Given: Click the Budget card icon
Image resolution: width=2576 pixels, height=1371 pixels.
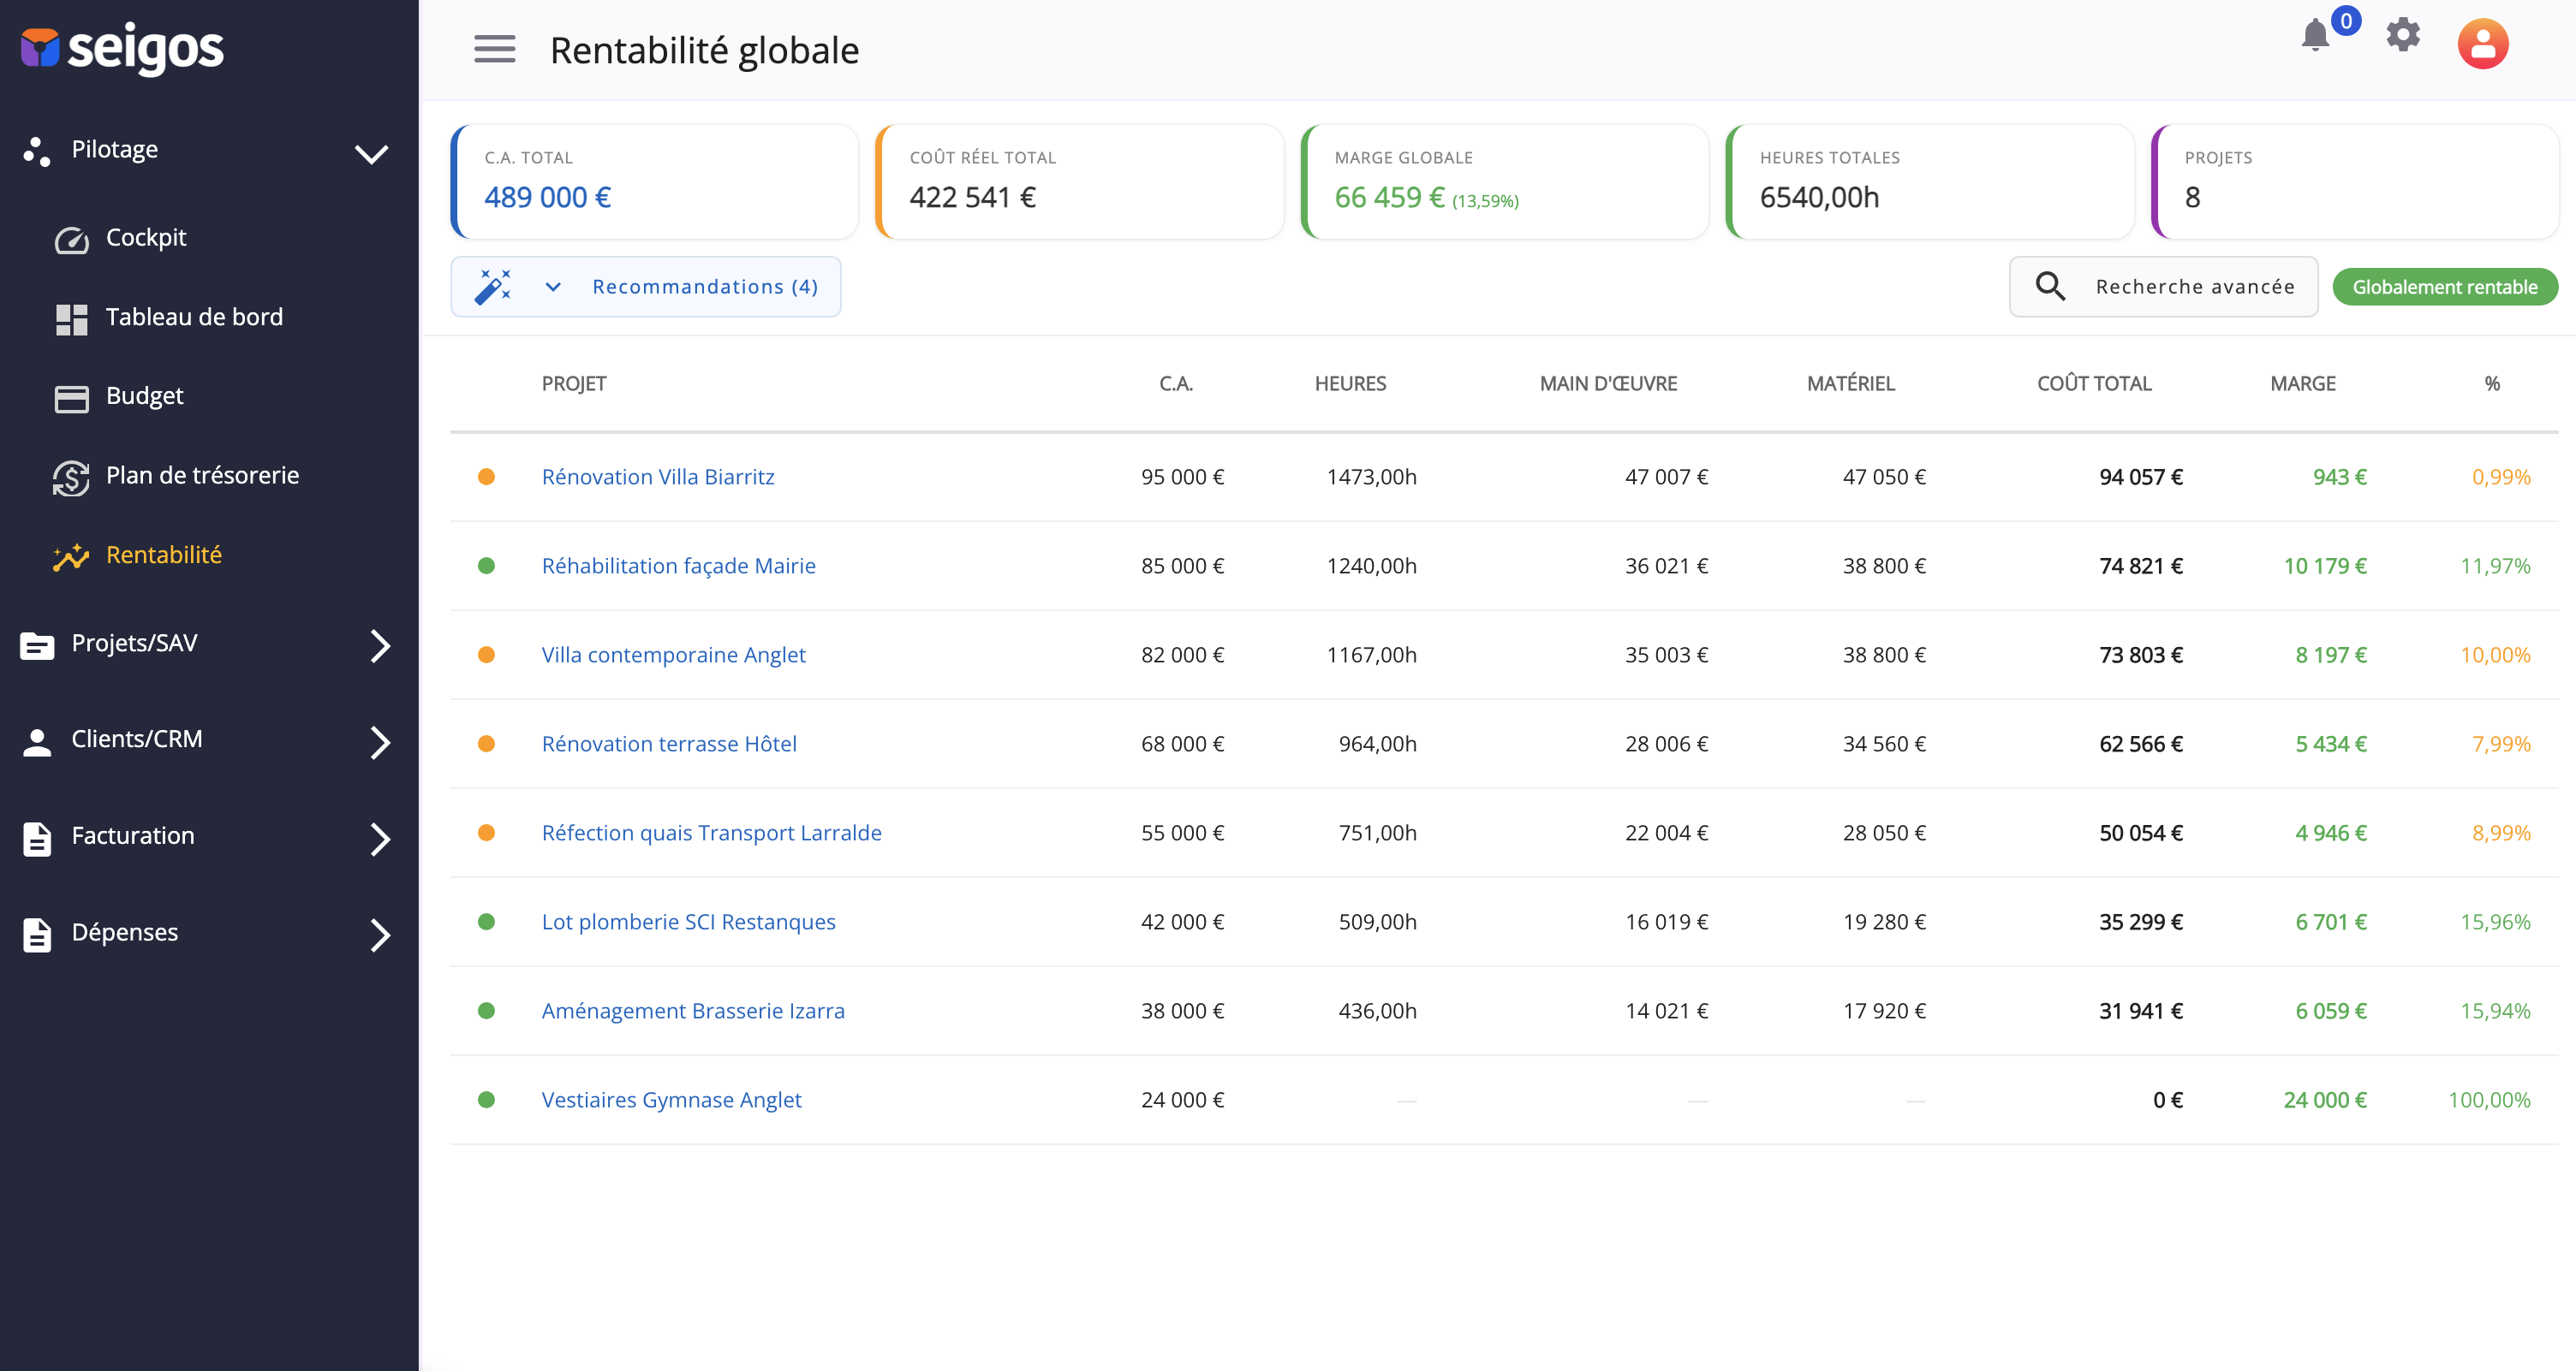Looking at the screenshot, I should pos(71,399).
